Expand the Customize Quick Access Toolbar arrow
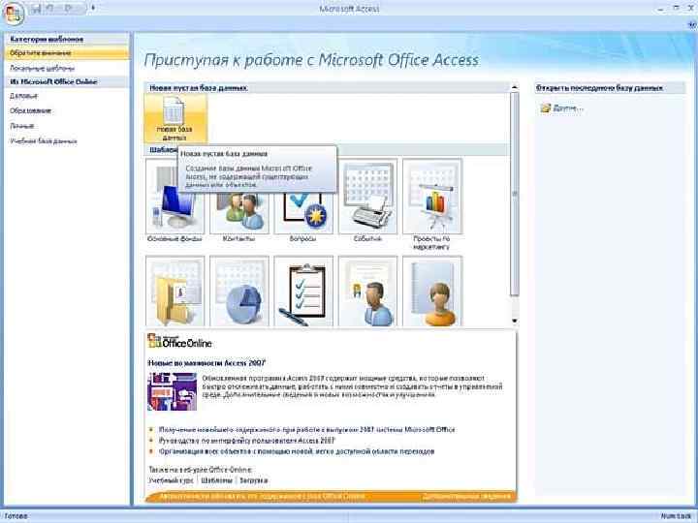698x523 pixels. [x=93, y=8]
